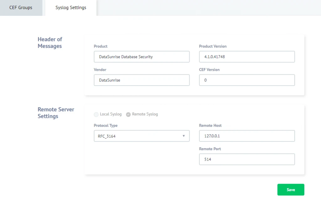
Task: Click the Vendor field containing DataSunrise
Action: (142, 80)
